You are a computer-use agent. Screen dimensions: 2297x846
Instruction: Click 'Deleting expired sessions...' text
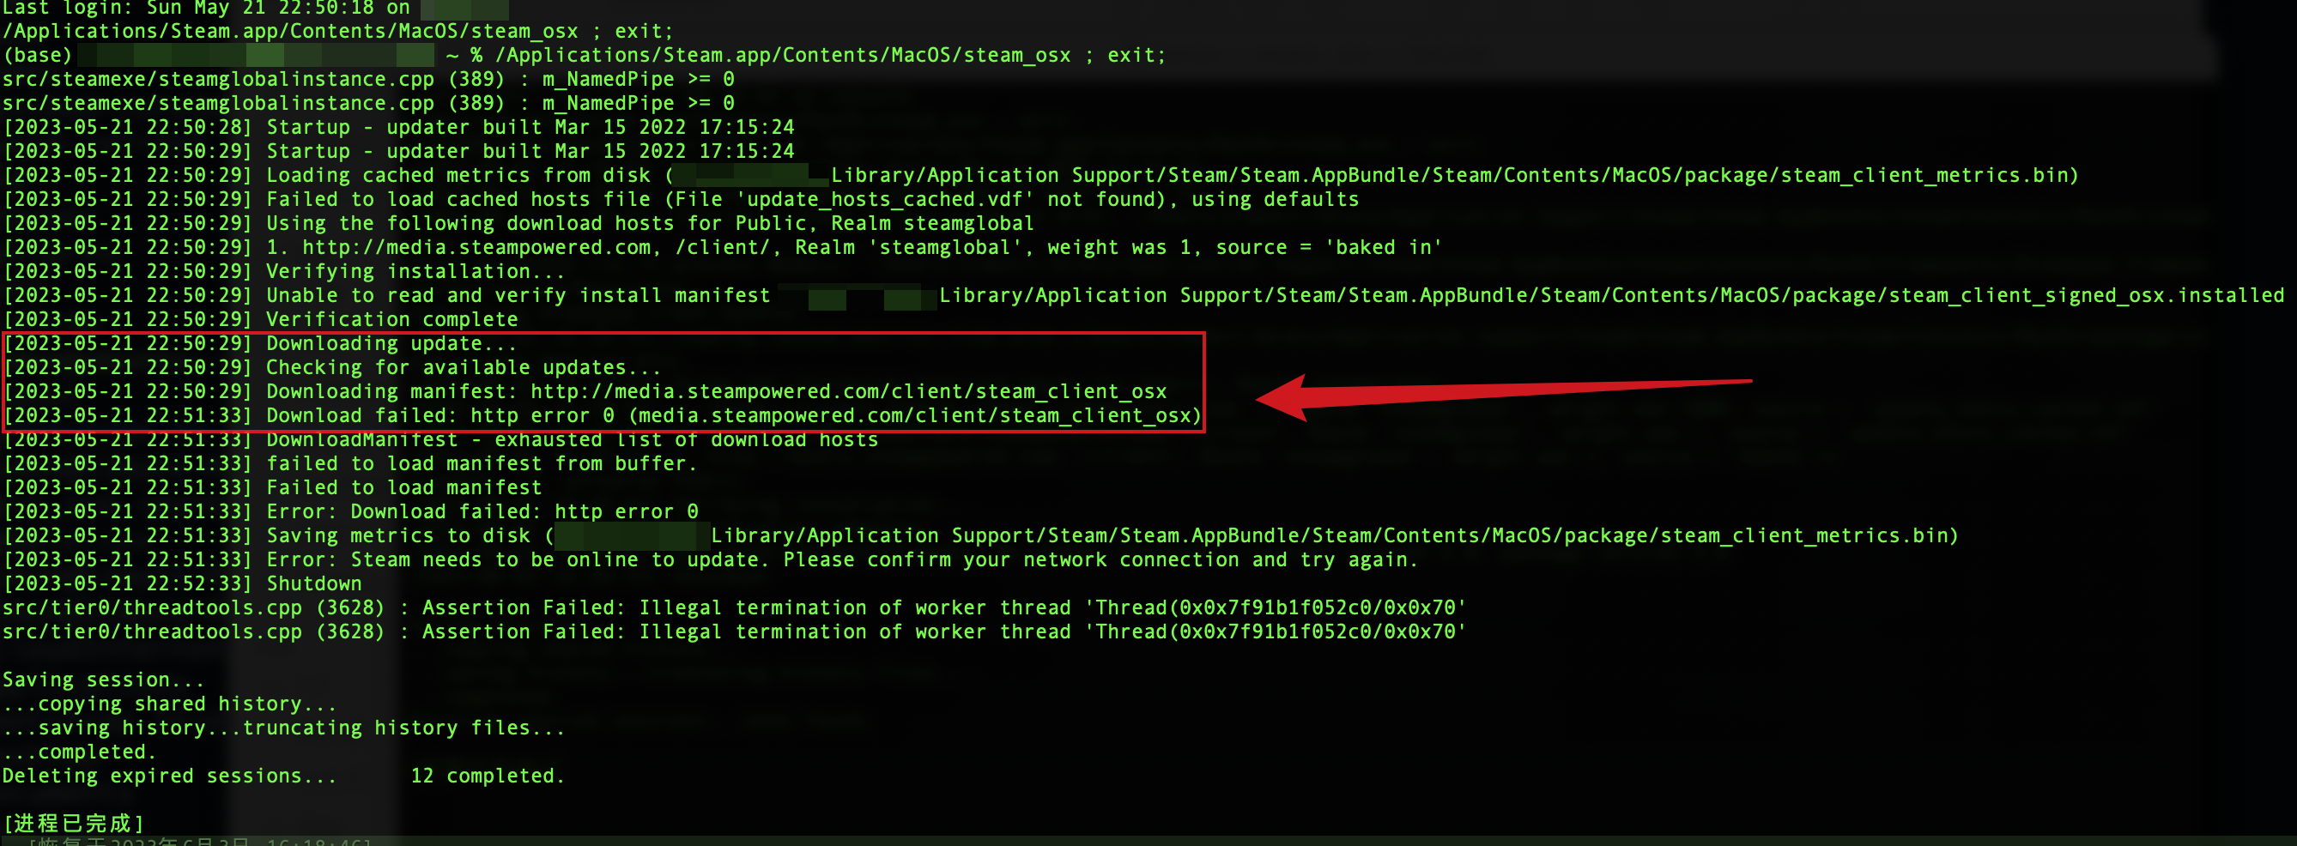pos(168,776)
